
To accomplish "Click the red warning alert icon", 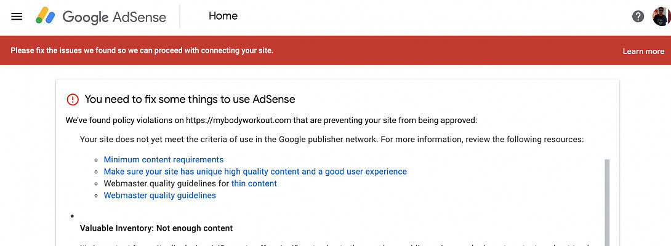I will click(73, 99).
